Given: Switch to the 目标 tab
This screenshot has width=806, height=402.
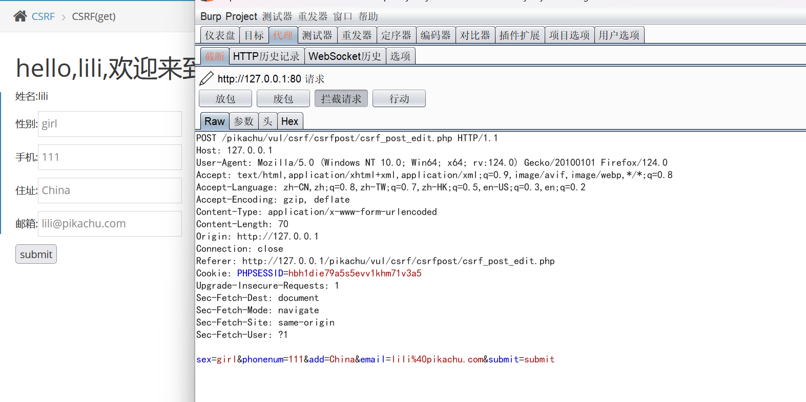Looking at the screenshot, I should (254, 35).
